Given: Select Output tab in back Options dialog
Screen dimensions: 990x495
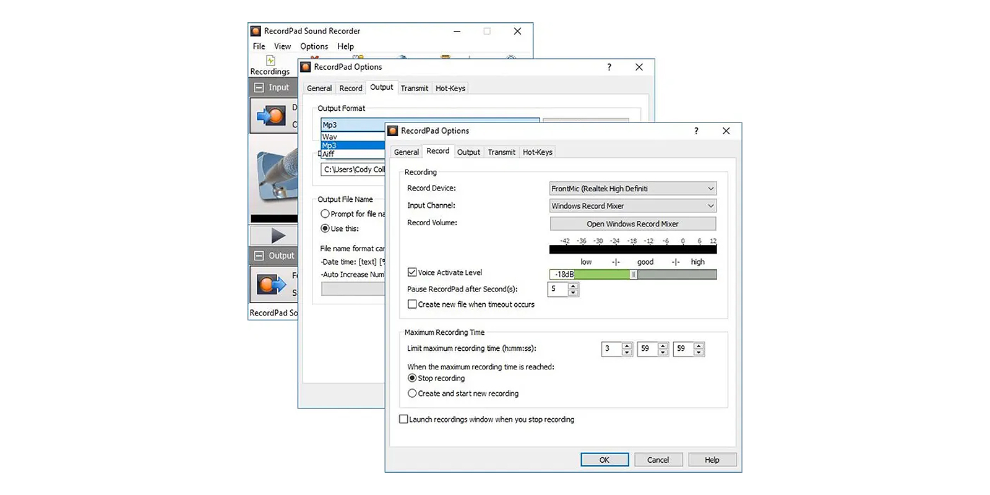Looking at the screenshot, I should [381, 87].
